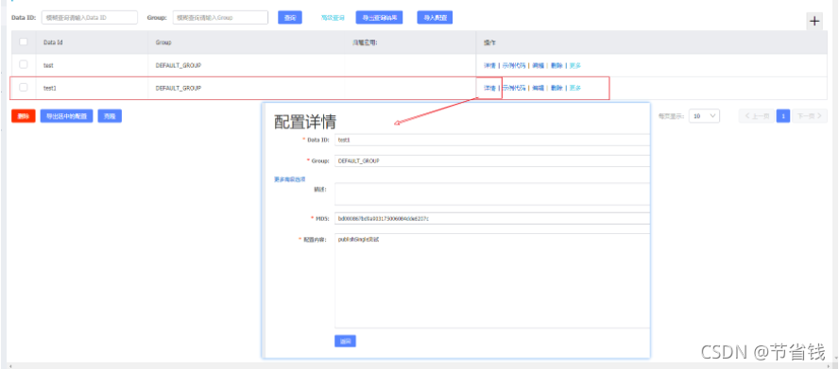Viewport: 840px width, 369px height.
Task: Click the Group column header
Action: click(x=163, y=42)
